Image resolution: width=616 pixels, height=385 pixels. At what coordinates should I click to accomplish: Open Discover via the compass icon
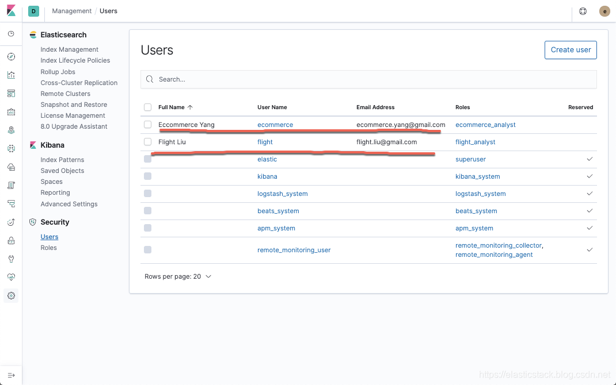[11, 56]
